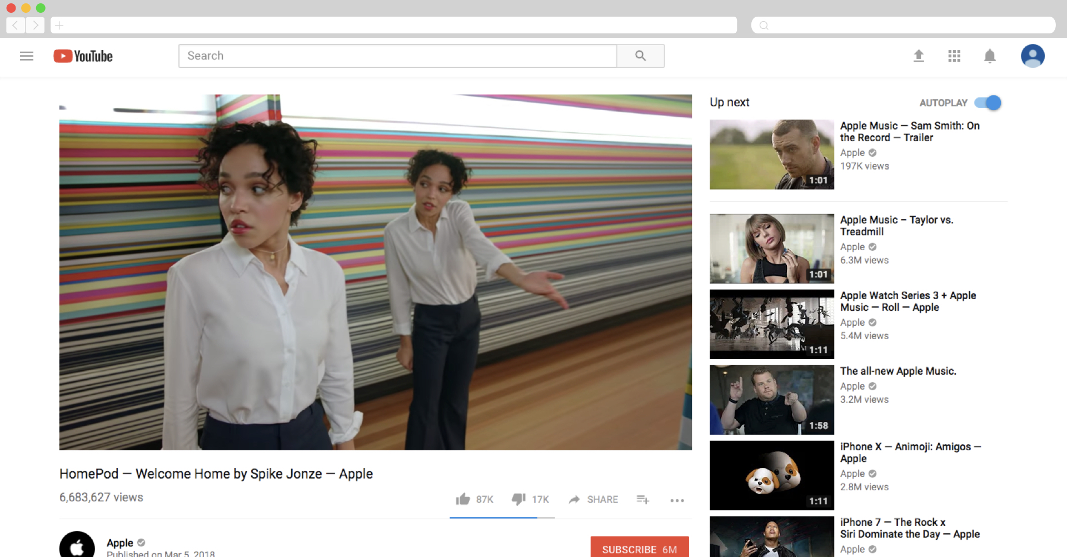Click the Share button

tap(593, 499)
